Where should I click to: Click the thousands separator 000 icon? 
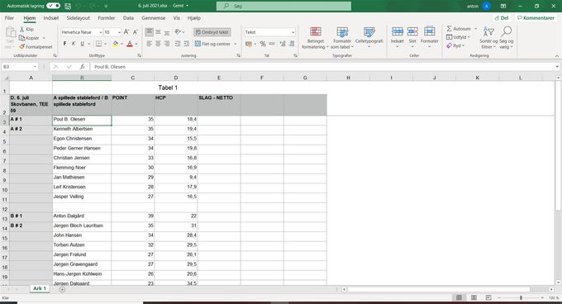[272, 44]
